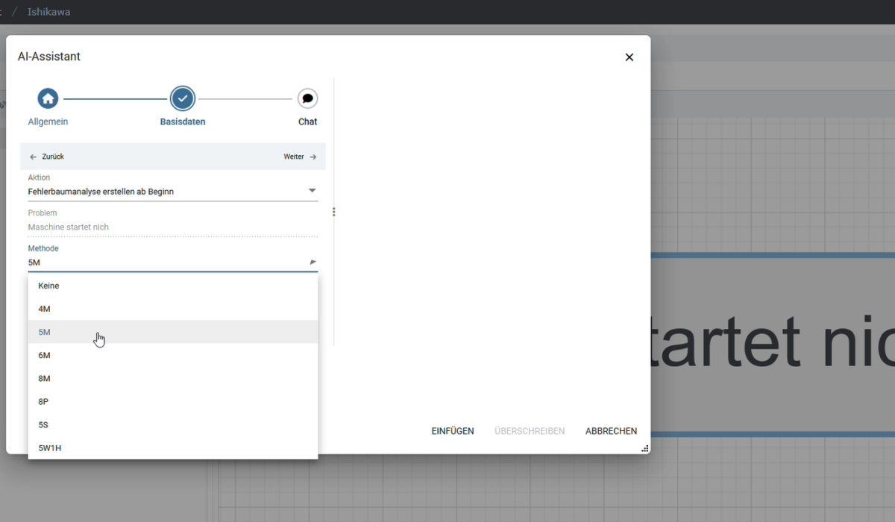
Task: Click the Einfügen button
Action: click(x=453, y=431)
